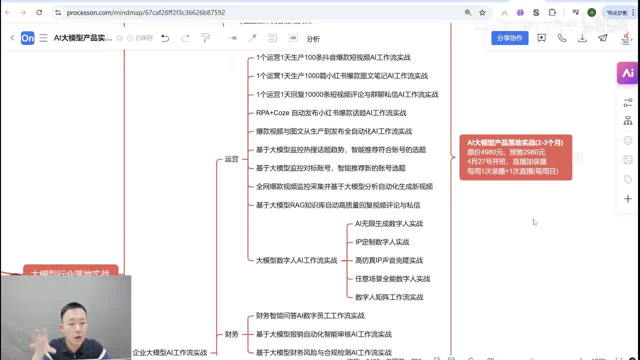Reload the processon.com page
The image size is (640, 360).
39,12
